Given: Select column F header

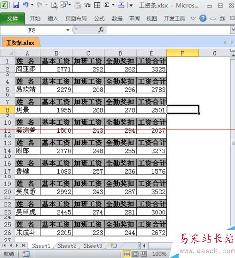Looking at the screenshot, I should pos(182,53).
